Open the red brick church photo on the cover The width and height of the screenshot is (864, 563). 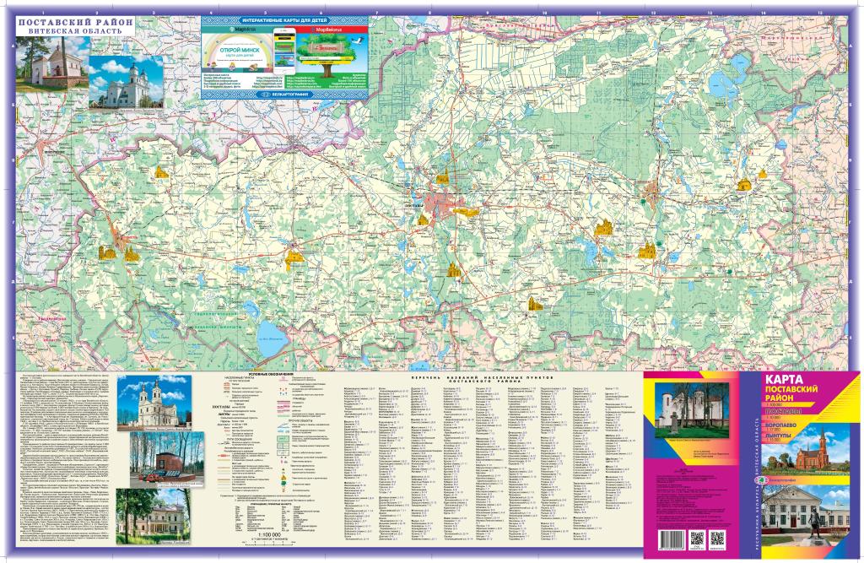pos(813,451)
